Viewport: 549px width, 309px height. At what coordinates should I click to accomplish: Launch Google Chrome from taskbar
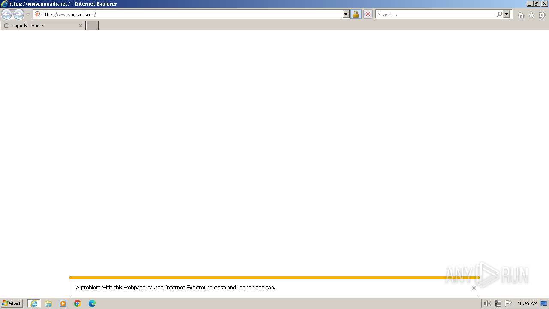click(78, 303)
